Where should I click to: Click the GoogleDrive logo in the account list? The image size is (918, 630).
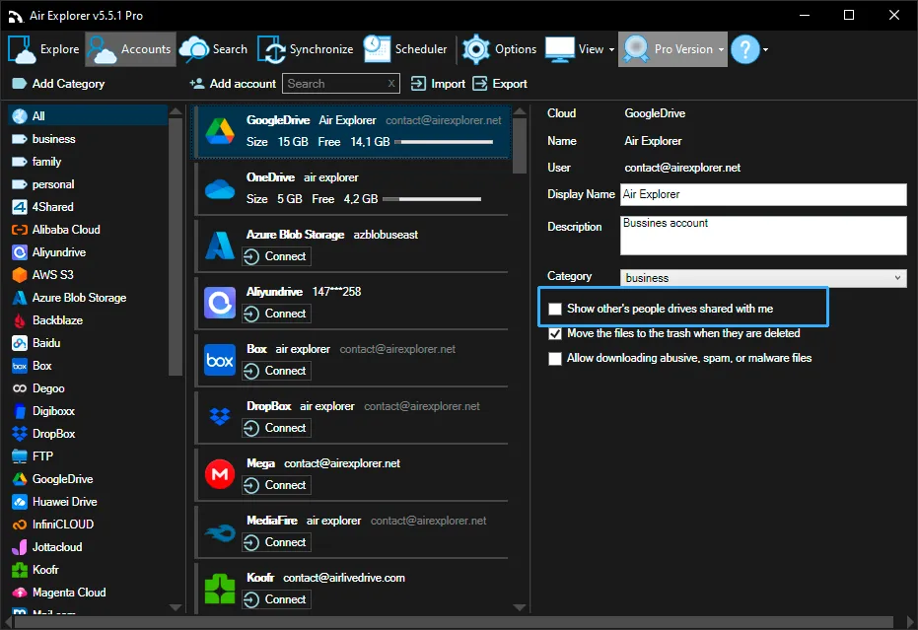[x=220, y=131]
